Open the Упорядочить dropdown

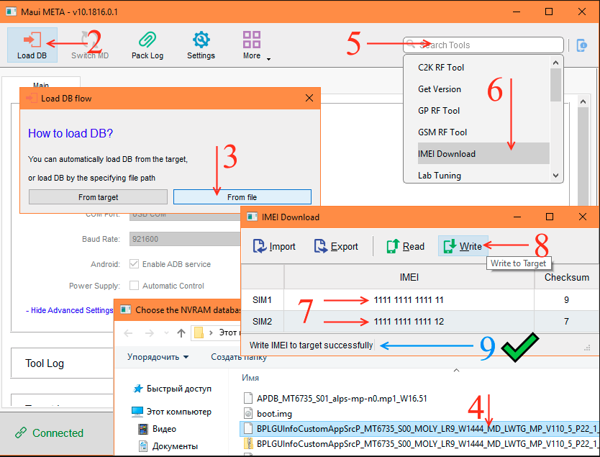pyautogui.click(x=158, y=357)
